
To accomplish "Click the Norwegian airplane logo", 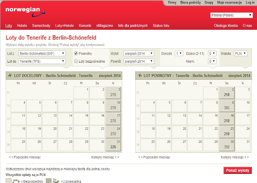I will click(25, 12).
